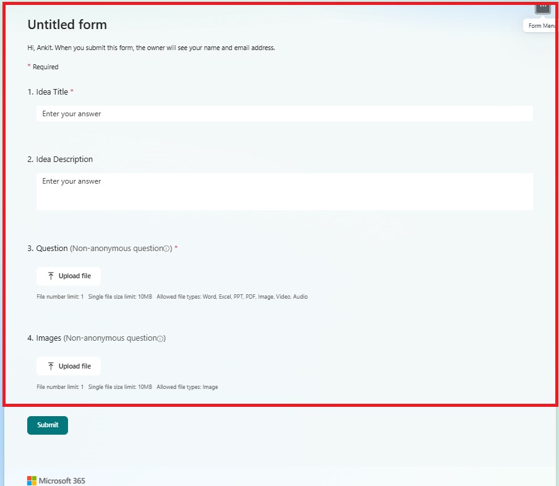The image size is (559, 486).
Task: Click the Microsoft 365 four-square logo
Action: point(32,480)
